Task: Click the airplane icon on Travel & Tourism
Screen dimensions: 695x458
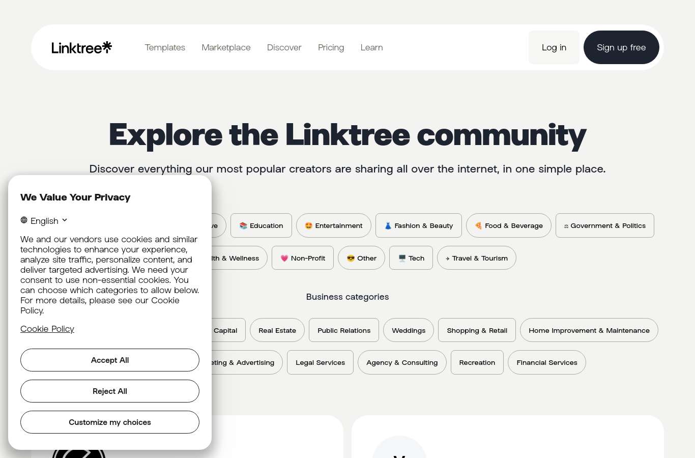Action: click(x=448, y=259)
